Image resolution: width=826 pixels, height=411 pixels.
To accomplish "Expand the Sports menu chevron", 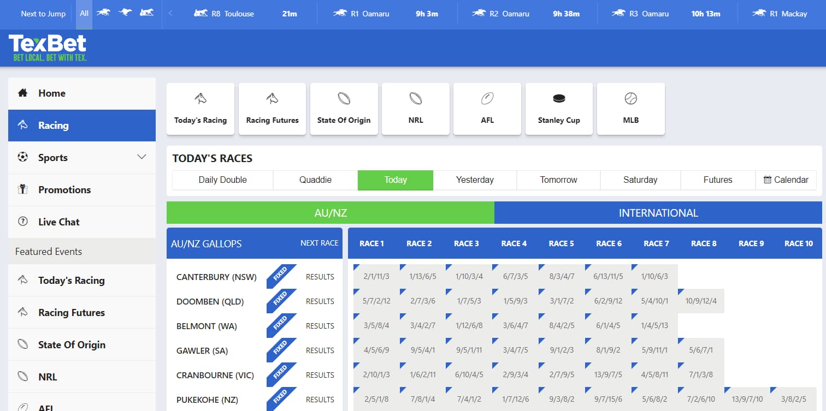I will [x=141, y=157].
